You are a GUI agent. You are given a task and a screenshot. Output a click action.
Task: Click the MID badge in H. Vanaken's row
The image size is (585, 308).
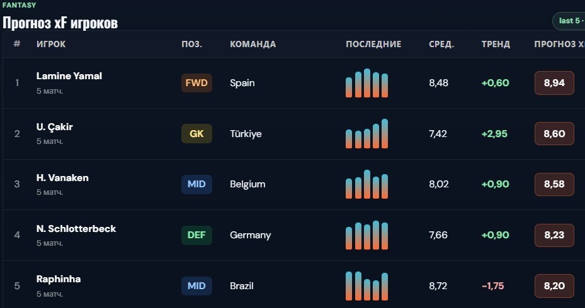(x=196, y=184)
